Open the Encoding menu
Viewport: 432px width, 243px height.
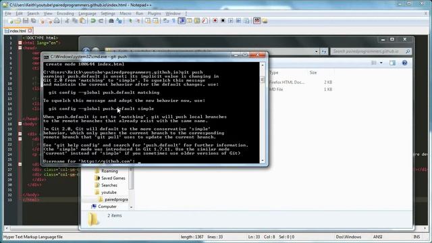[x=65, y=13]
